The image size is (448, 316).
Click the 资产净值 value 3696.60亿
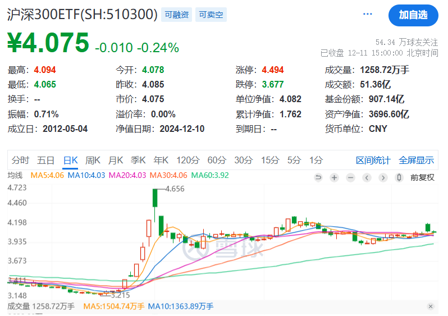389,115
